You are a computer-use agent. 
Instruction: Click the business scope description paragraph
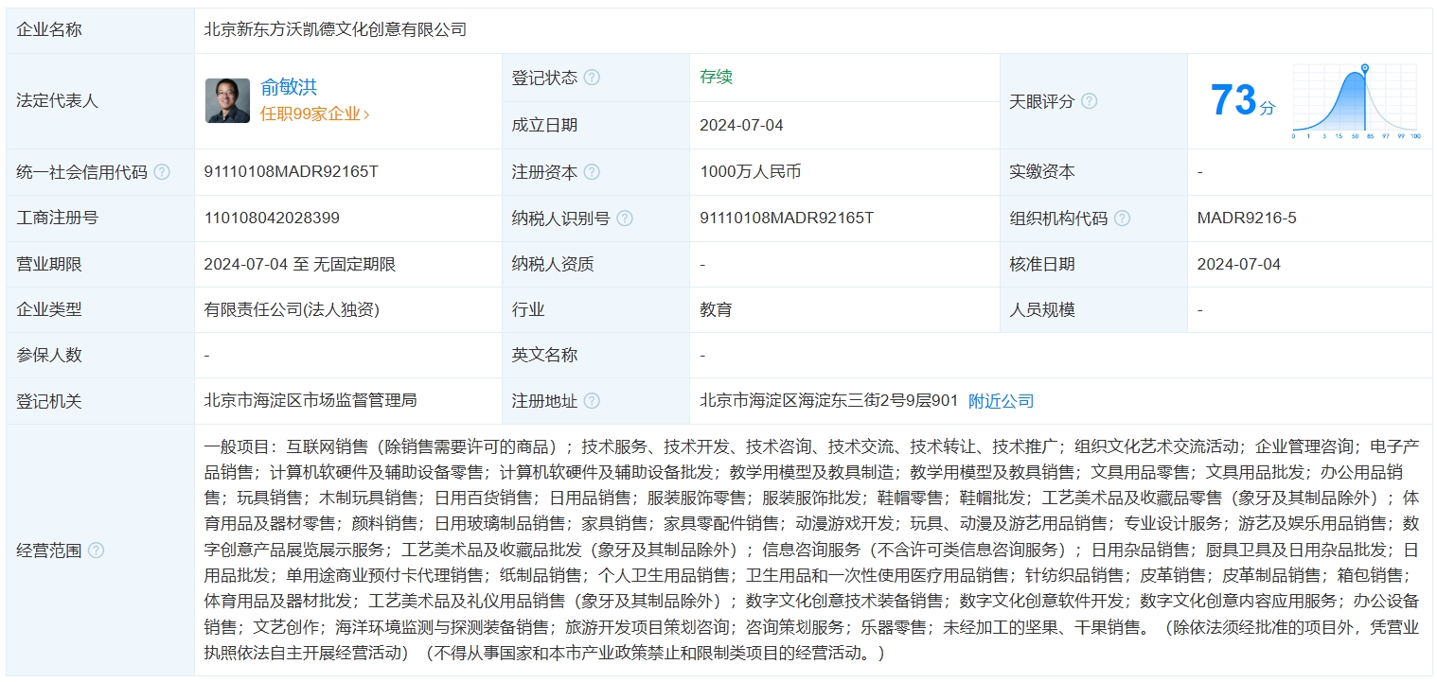pos(812,550)
